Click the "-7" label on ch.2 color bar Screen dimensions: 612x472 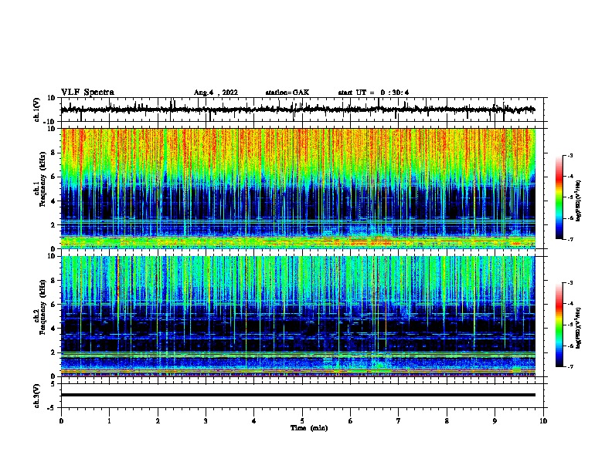tap(570, 366)
